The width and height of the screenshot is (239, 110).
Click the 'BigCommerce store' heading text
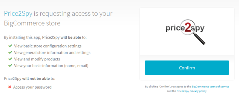coord(32,23)
